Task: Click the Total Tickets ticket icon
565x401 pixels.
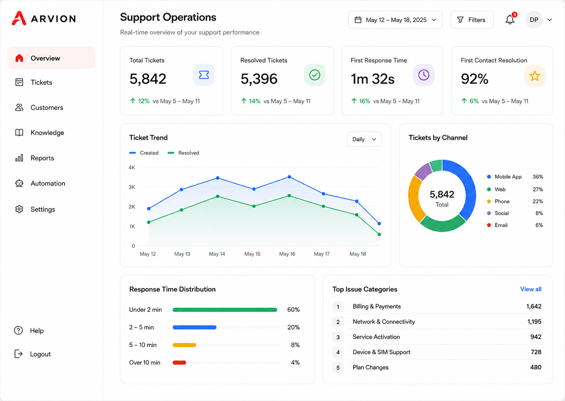Action: pyautogui.click(x=204, y=75)
